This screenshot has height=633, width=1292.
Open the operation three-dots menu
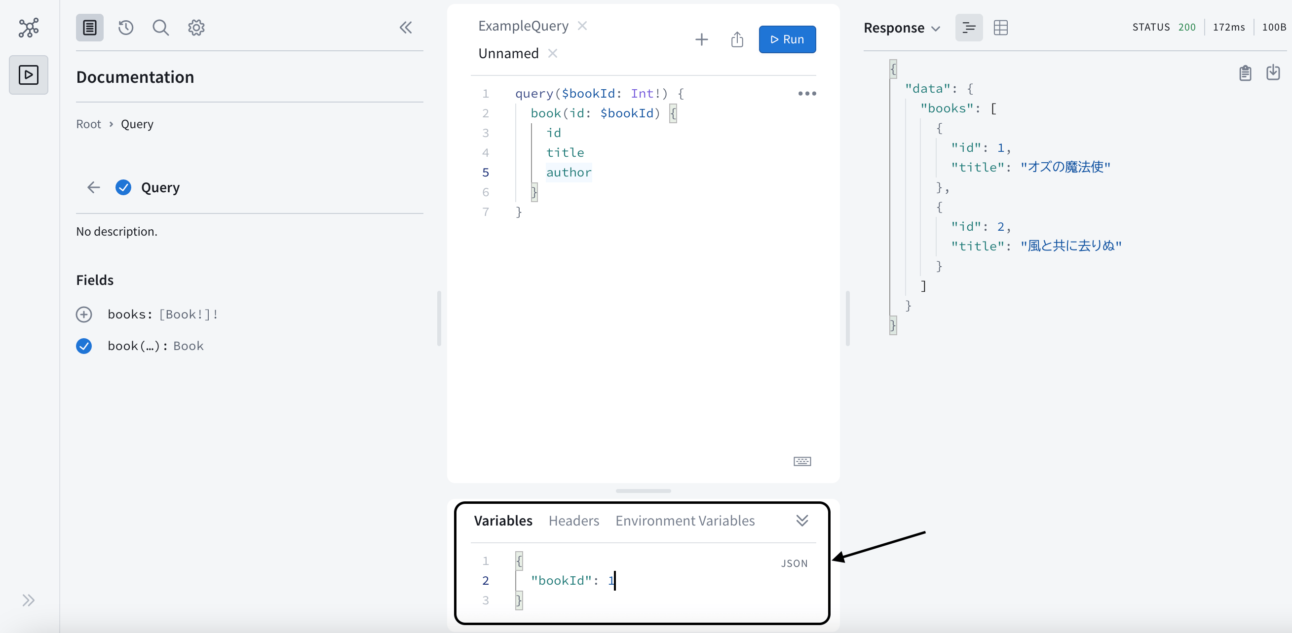click(x=807, y=94)
